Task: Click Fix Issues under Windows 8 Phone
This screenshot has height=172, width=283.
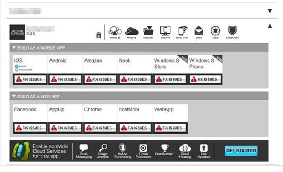Action: (205, 79)
